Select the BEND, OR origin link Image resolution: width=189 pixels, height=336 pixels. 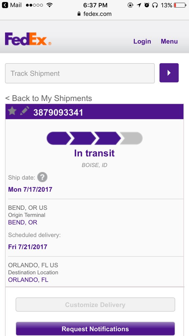[x=22, y=223]
